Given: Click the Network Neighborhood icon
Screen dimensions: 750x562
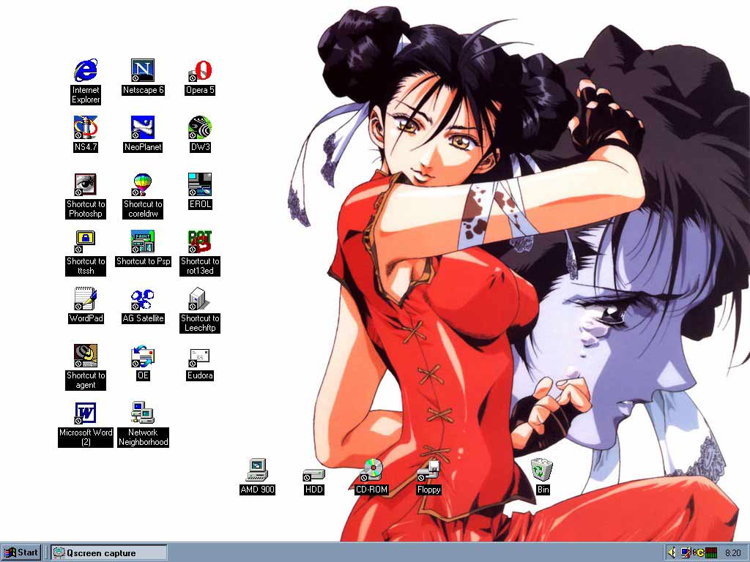Looking at the screenshot, I should [x=143, y=413].
